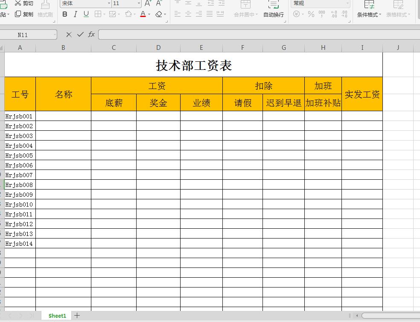
Task: Click the formula bar input field
Action: (213, 35)
